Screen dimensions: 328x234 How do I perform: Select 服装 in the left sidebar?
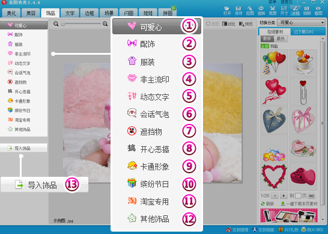click(23, 44)
